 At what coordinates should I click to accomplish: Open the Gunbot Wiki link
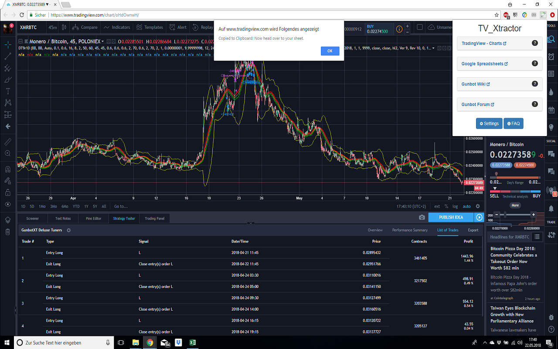pyautogui.click(x=475, y=84)
